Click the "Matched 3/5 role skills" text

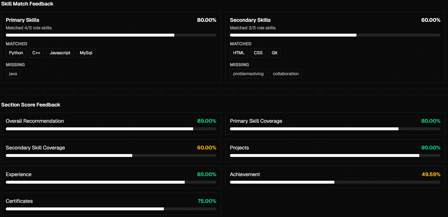coord(253,28)
